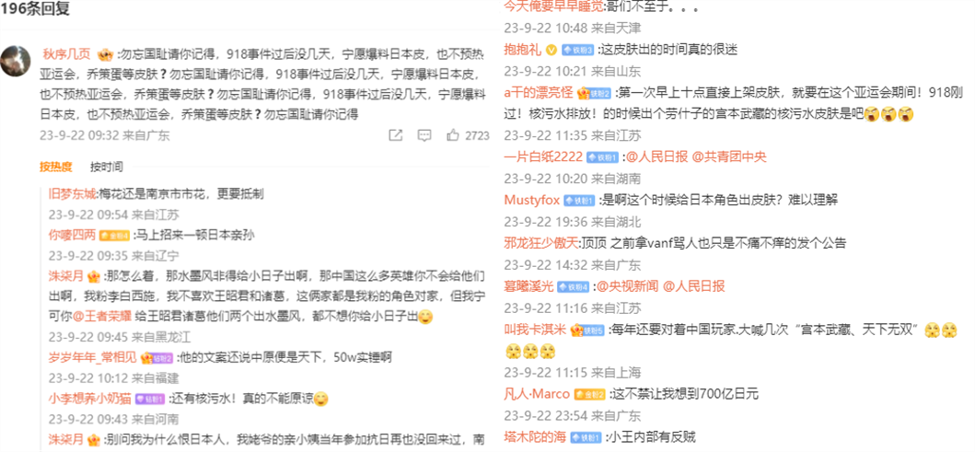Click the 金粉4 badge beside 你嘍四两
Image resolution: width=975 pixels, height=452 pixels.
(114, 236)
